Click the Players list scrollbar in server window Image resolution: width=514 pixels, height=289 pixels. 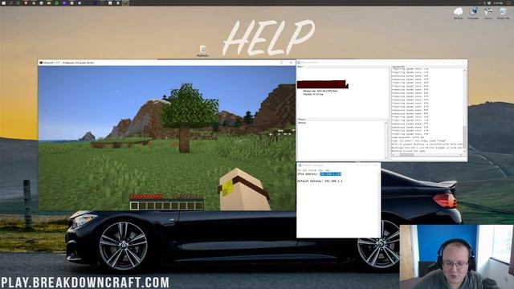pyautogui.click(x=385, y=140)
